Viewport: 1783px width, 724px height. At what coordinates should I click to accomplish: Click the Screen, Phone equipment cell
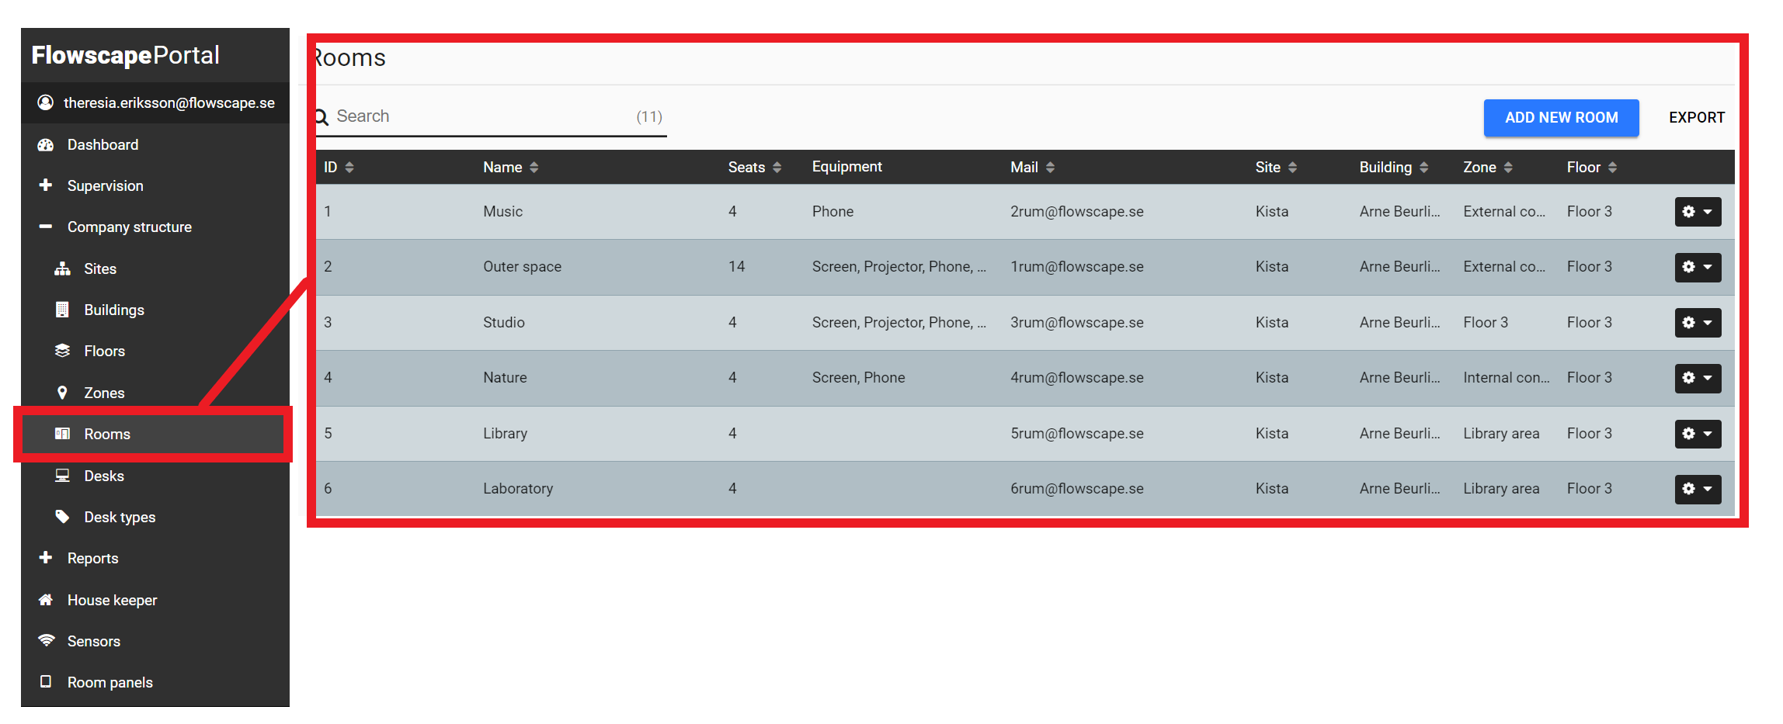pyautogui.click(x=858, y=378)
